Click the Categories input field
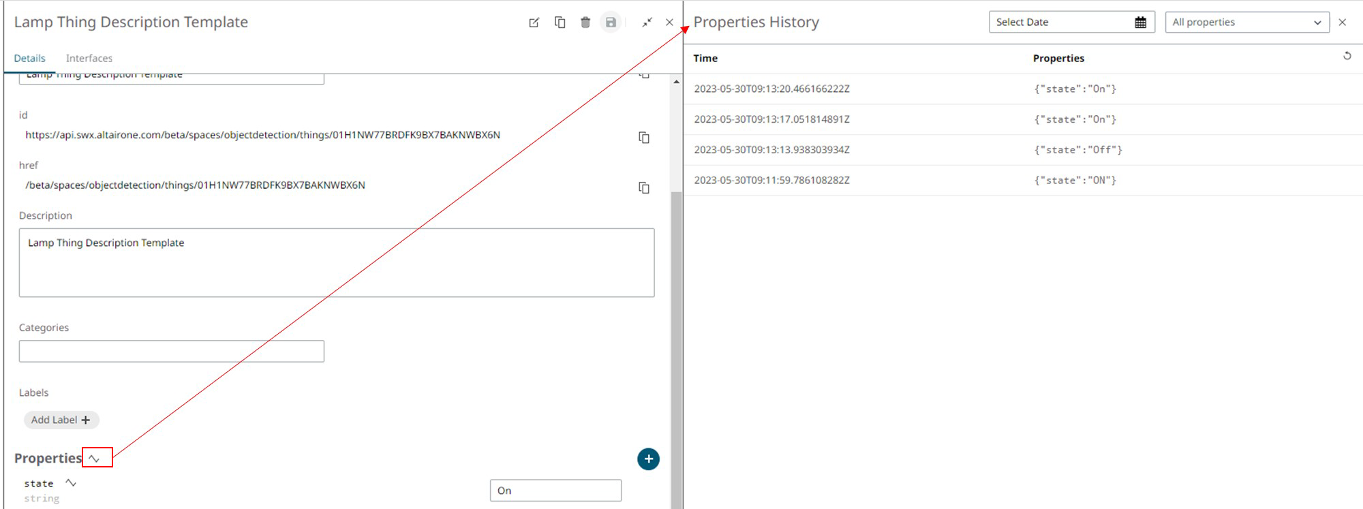The height and width of the screenshot is (509, 1363). point(172,351)
